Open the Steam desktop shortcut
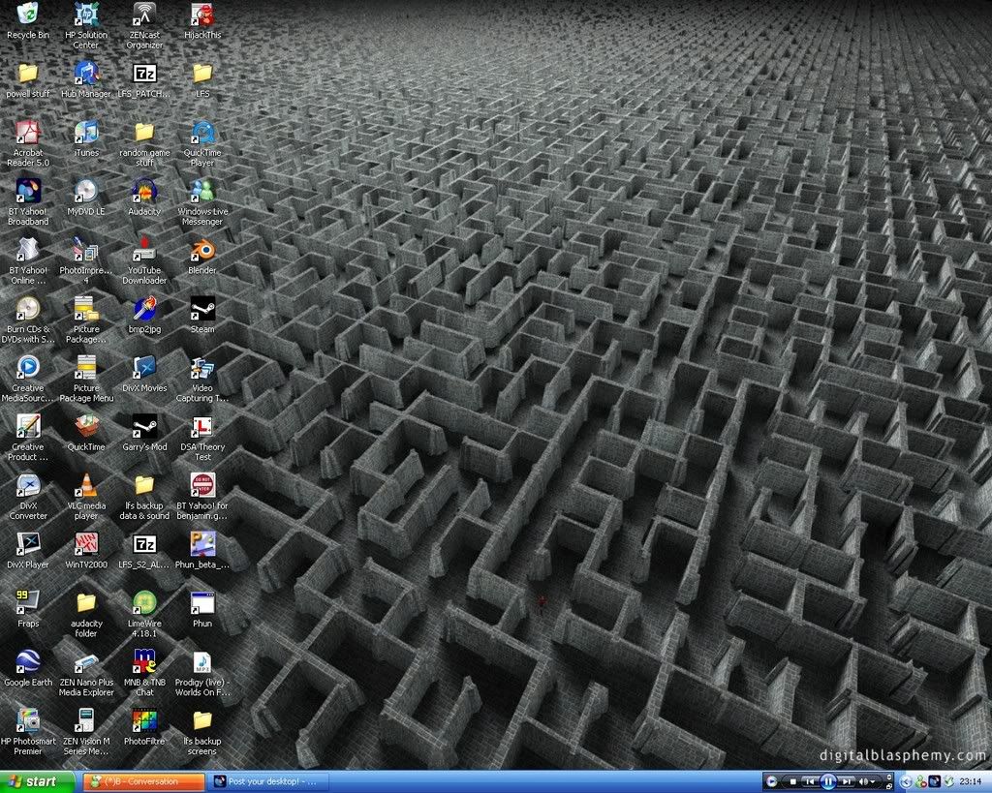The height and width of the screenshot is (793, 992). pos(201,310)
